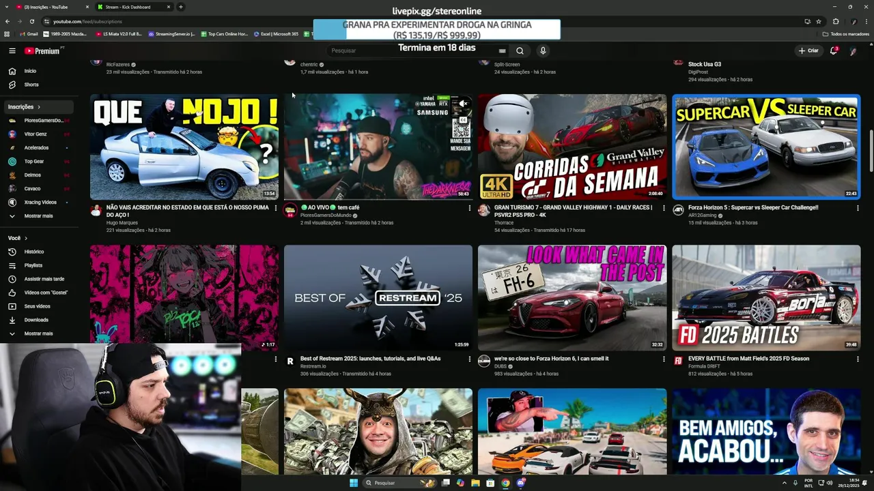
Task: Activate voice search microphone
Action: 543,50
